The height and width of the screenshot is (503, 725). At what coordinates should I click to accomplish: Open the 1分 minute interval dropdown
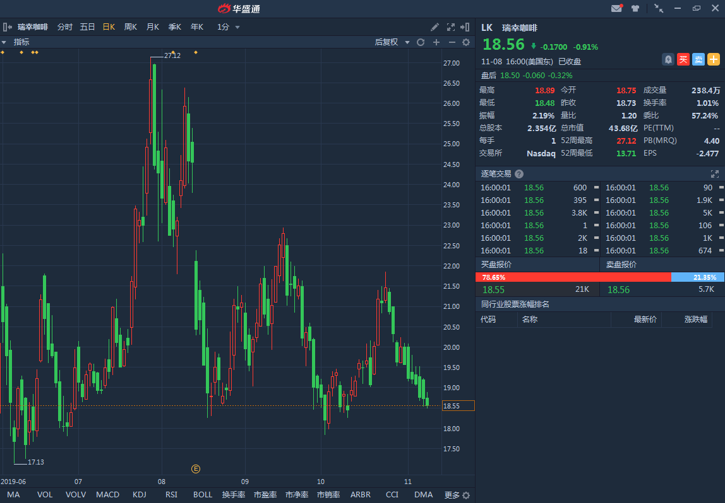tap(229, 27)
